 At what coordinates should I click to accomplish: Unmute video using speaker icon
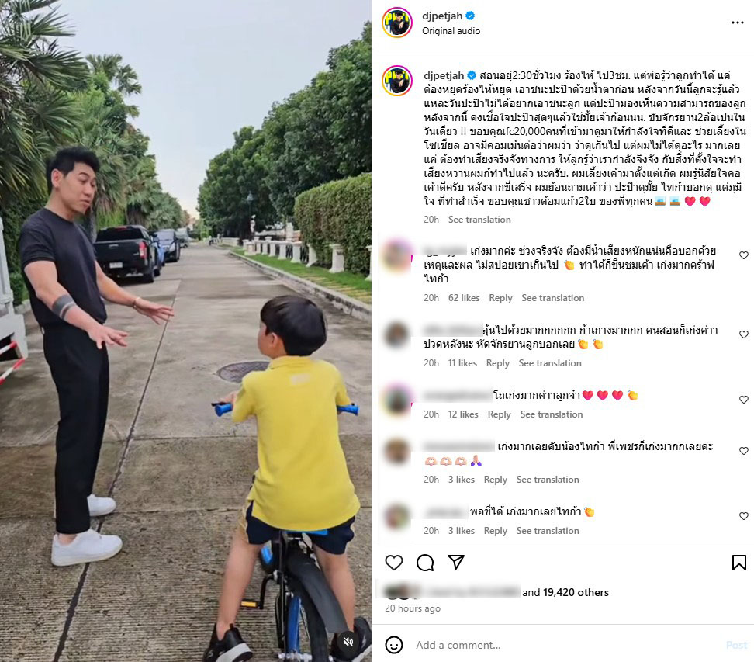click(x=348, y=641)
